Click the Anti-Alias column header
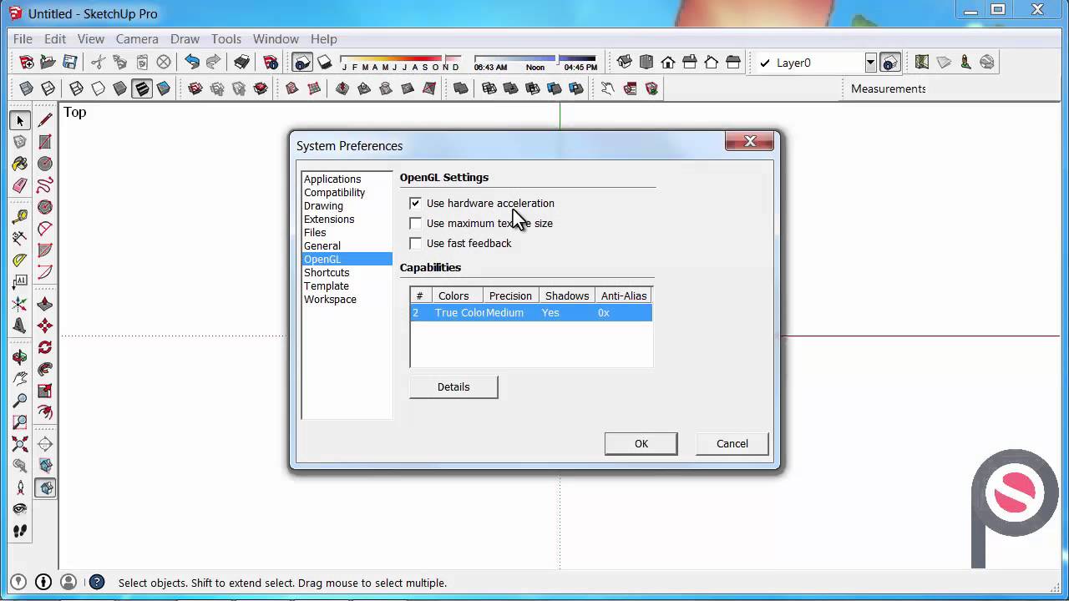The image size is (1069, 601). pyautogui.click(x=624, y=295)
